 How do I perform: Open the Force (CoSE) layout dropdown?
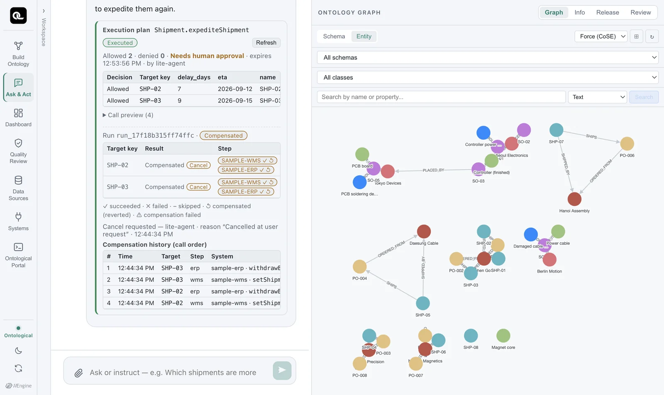(x=601, y=37)
